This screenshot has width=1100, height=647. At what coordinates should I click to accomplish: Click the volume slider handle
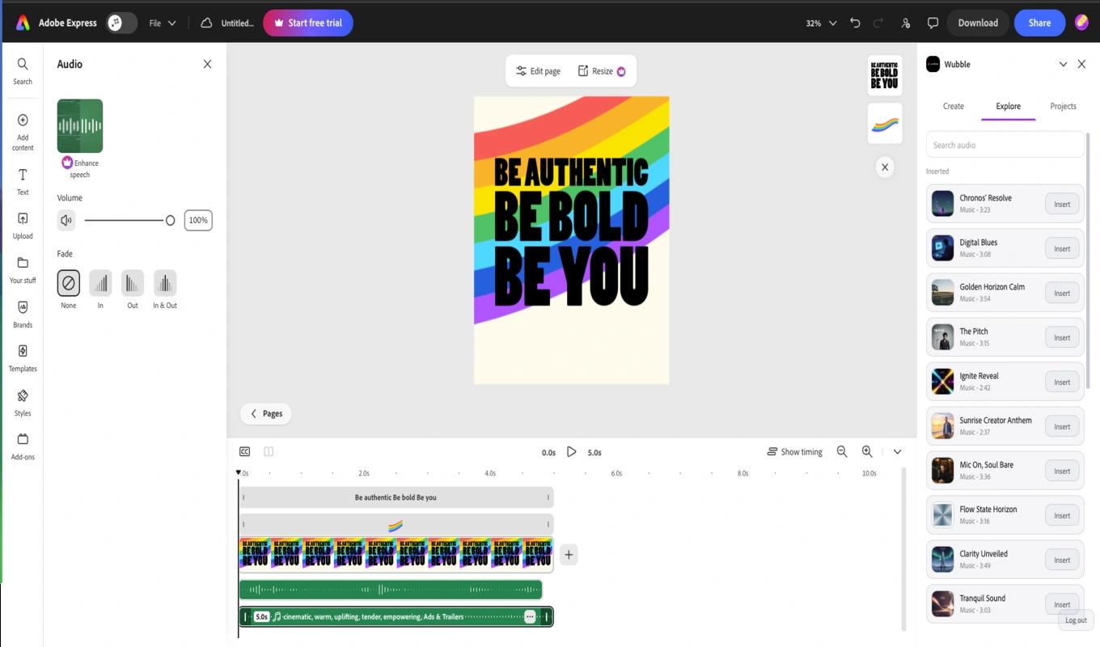point(170,220)
